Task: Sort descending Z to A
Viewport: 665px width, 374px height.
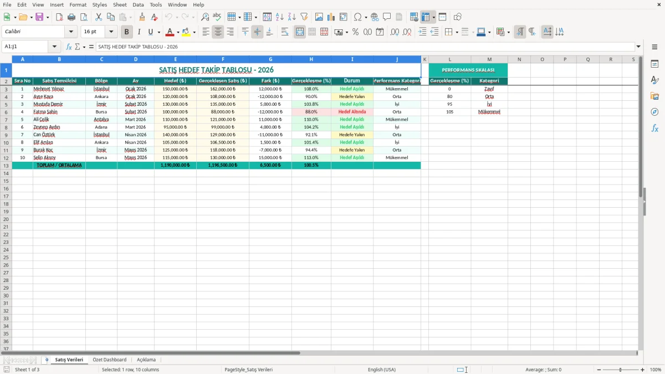Action: 291,17
